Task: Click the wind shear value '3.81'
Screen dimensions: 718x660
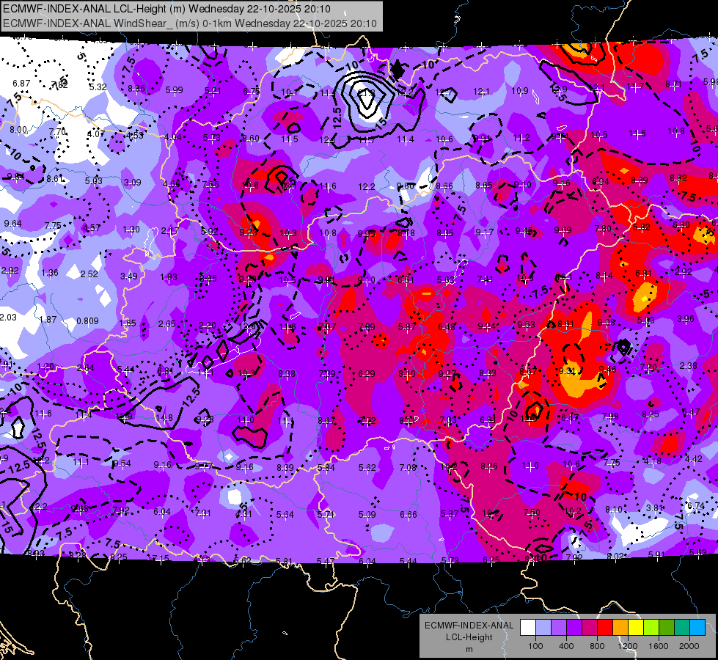Action: pyautogui.click(x=655, y=507)
